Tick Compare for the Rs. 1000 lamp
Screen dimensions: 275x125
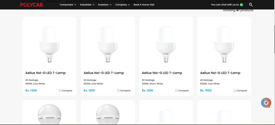point(235,90)
